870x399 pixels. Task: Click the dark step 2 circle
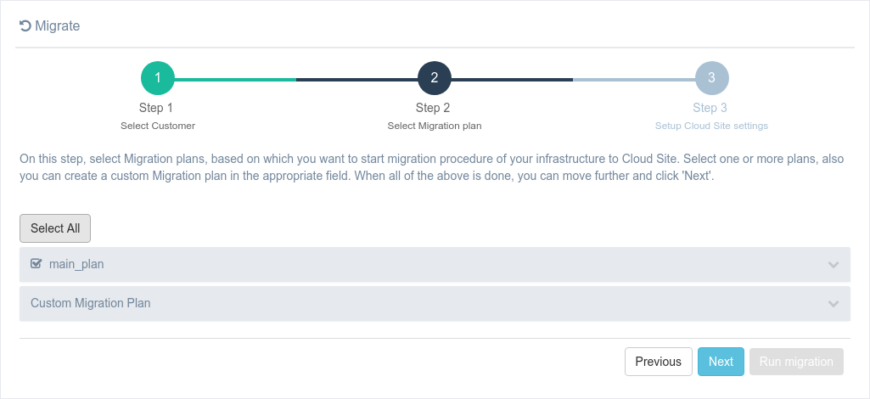[435, 78]
